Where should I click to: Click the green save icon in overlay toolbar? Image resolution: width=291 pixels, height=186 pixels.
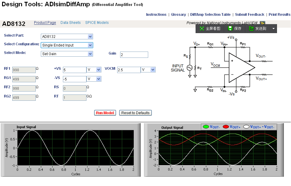230,28
